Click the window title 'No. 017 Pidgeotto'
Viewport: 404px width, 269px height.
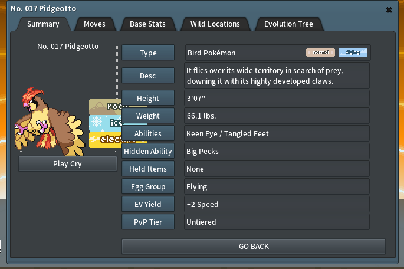[x=43, y=8]
